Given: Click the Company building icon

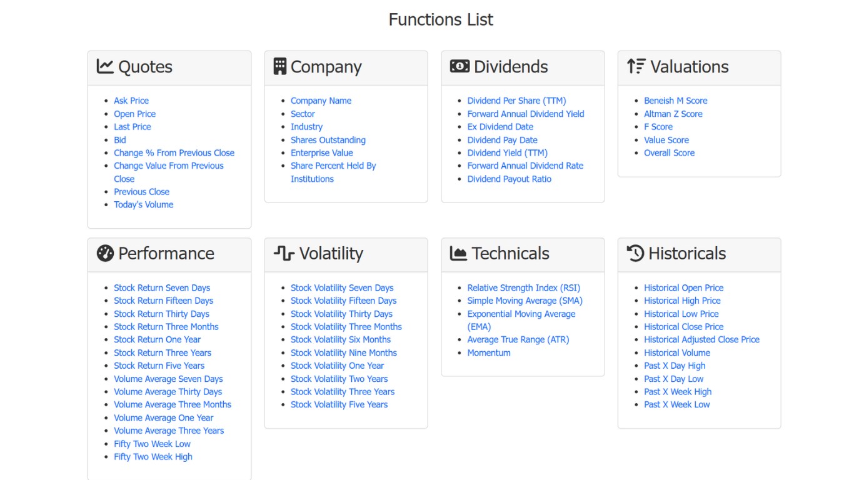Looking at the screenshot, I should pos(280,66).
